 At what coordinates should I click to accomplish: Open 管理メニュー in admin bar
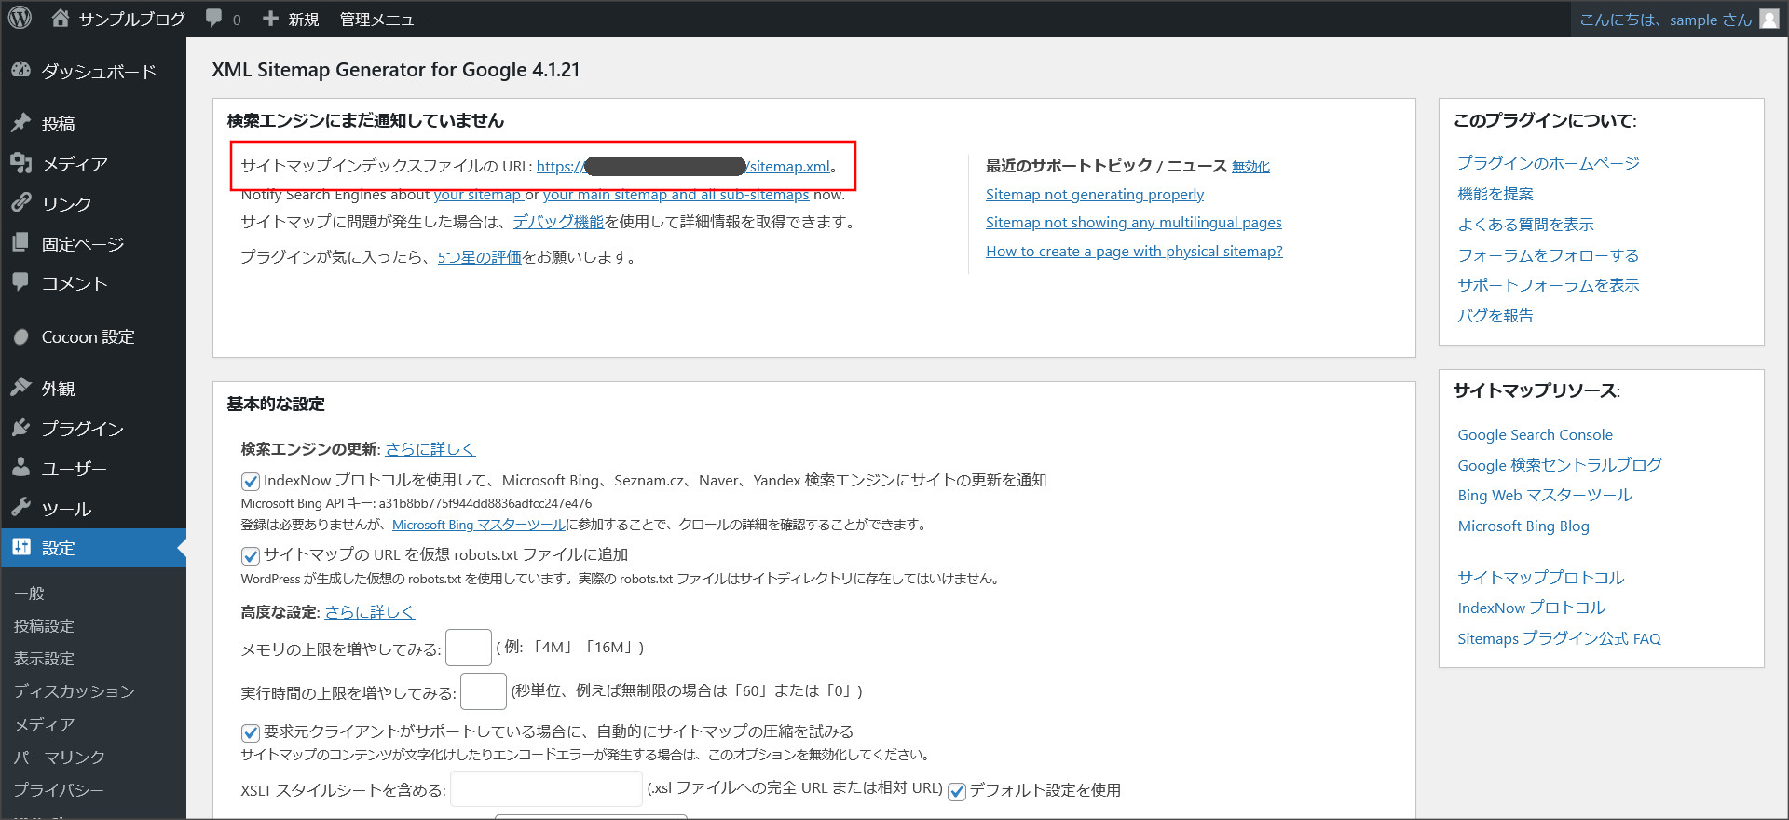(x=384, y=20)
